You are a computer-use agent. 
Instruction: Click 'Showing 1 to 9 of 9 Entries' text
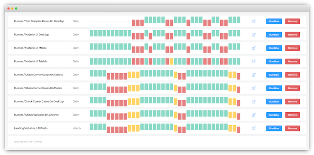[28, 142]
